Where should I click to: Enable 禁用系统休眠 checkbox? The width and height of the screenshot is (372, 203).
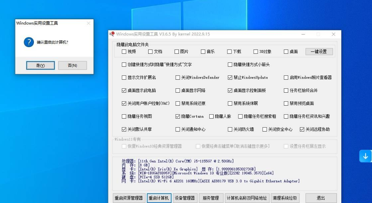pyautogui.click(x=230, y=103)
